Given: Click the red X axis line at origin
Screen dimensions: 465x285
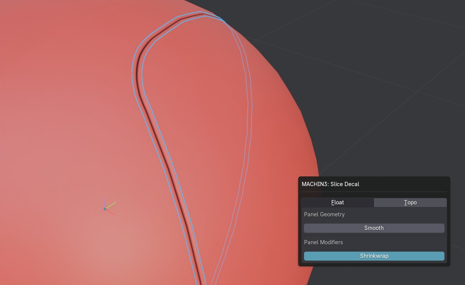Looking at the screenshot, I should click(x=111, y=212).
